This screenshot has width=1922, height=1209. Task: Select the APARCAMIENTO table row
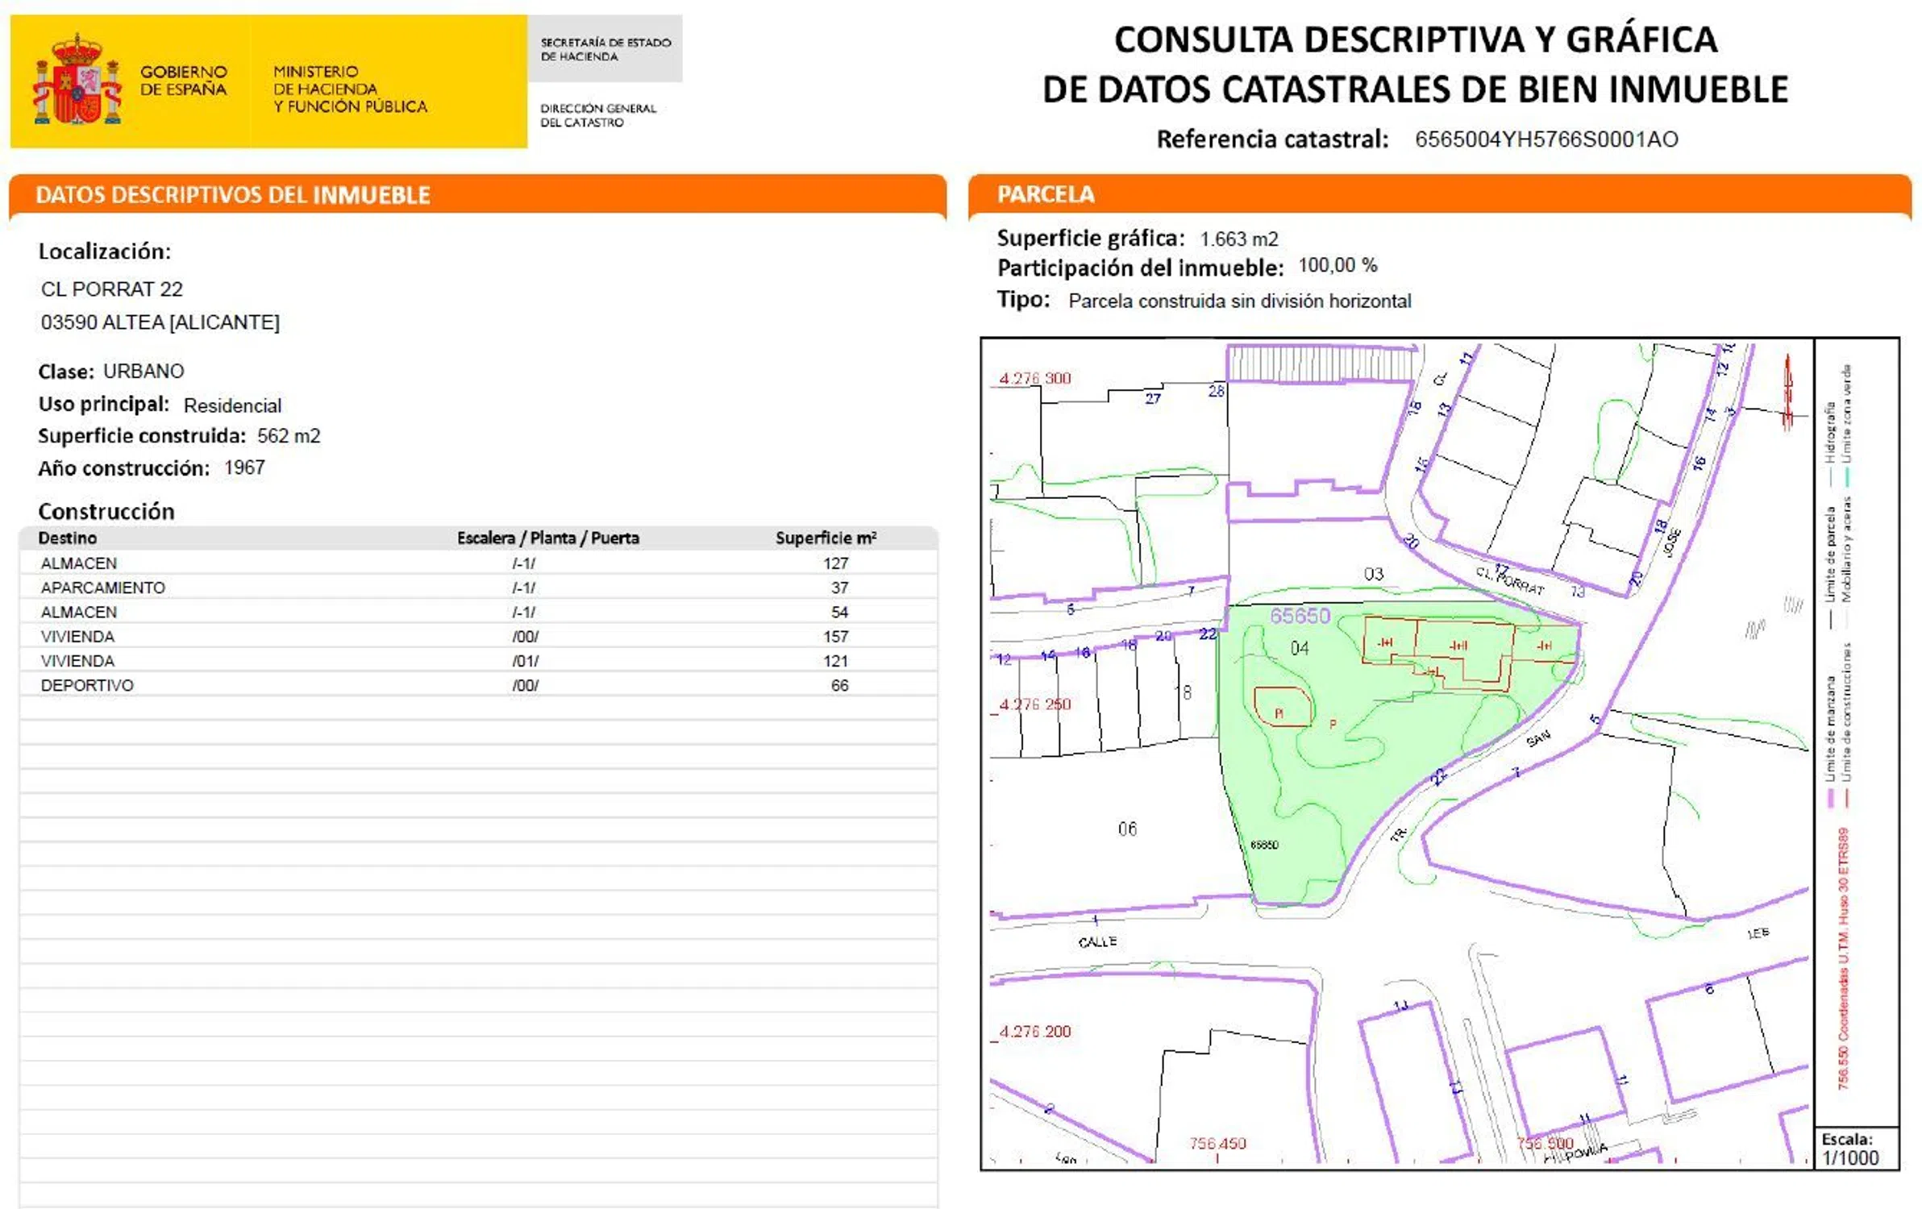[x=477, y=588]
